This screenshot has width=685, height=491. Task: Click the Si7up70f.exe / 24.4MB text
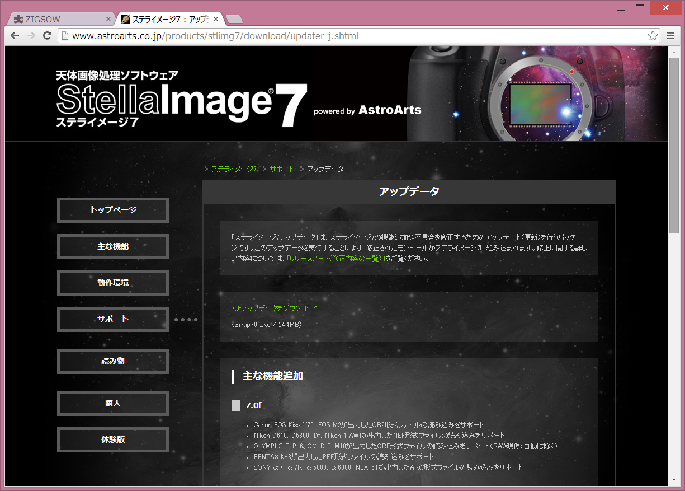pyautogui.click(x=266, y=324)
